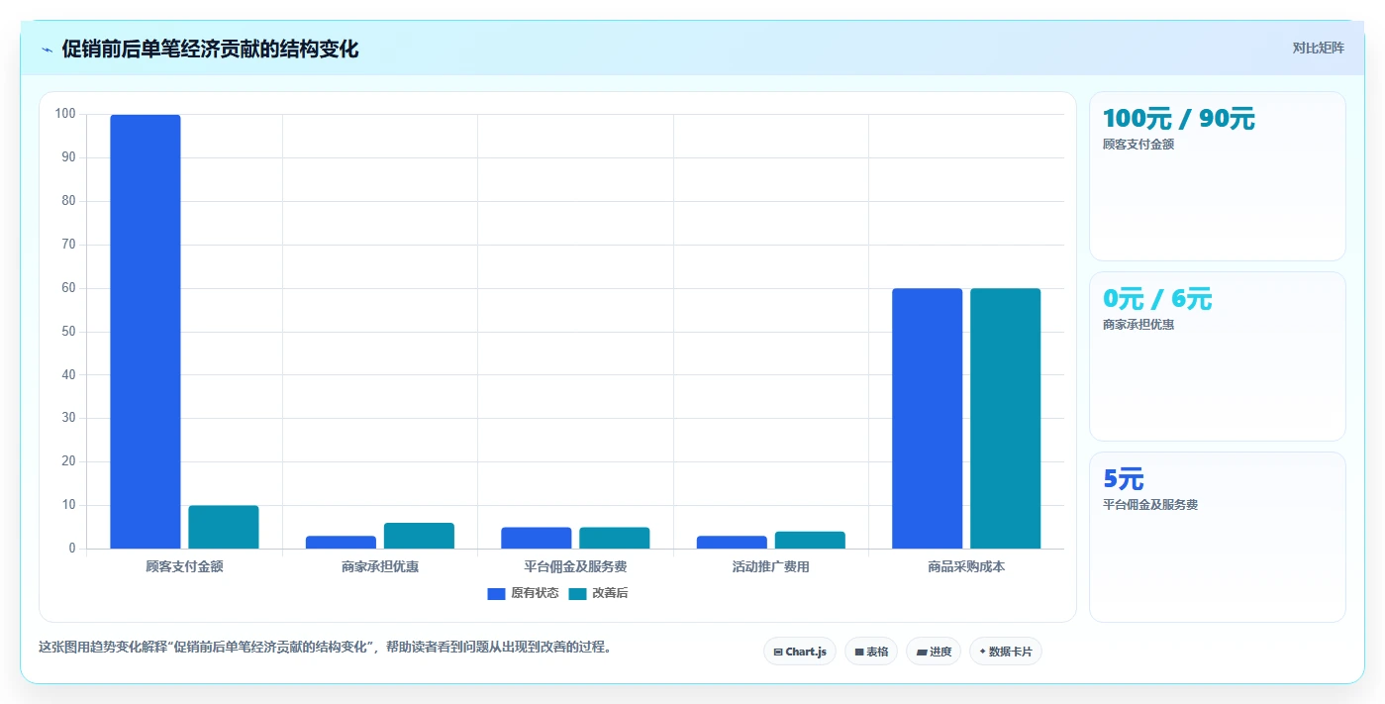The width and height of the screenshot is (1385, 704).
Task: Click the 顾客支付金额 x-axis label
Action: point(184,567)
